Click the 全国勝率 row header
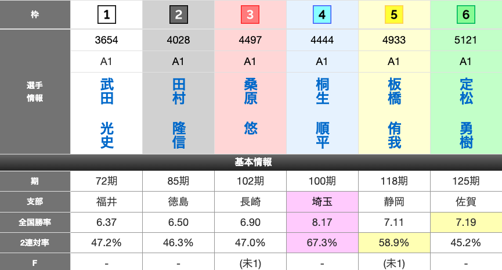Image resolution: width=502 pixels, height=270 pixels. click(35, 222)
